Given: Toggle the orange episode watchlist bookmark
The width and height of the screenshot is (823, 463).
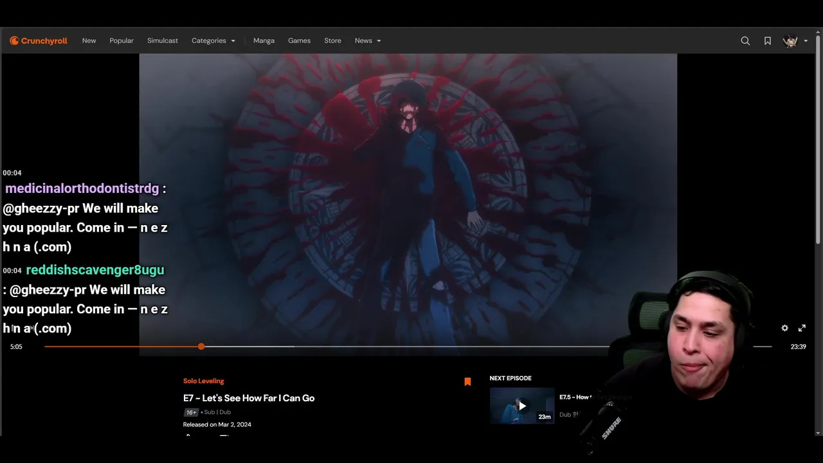Looking at the screenshot, I should [x=467, y=381].
